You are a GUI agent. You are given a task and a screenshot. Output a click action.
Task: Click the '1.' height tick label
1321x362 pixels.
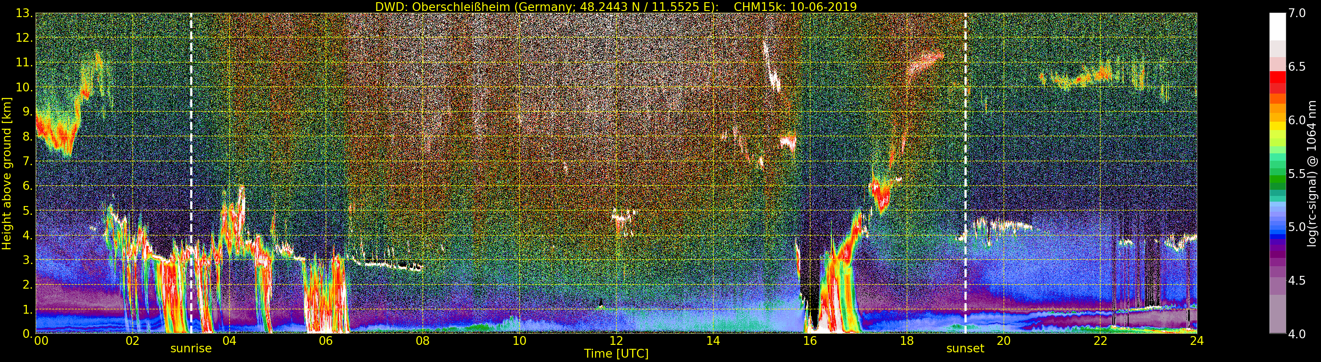point(28,309)
